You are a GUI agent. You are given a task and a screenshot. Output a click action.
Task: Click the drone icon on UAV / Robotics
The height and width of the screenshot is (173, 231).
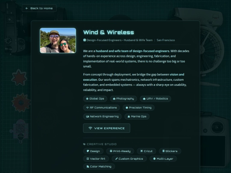144,99
